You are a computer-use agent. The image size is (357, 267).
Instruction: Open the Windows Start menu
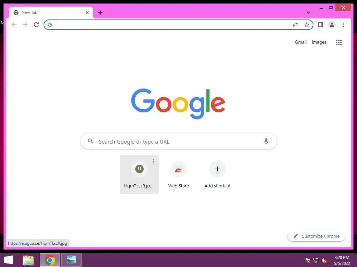point(8,260)
